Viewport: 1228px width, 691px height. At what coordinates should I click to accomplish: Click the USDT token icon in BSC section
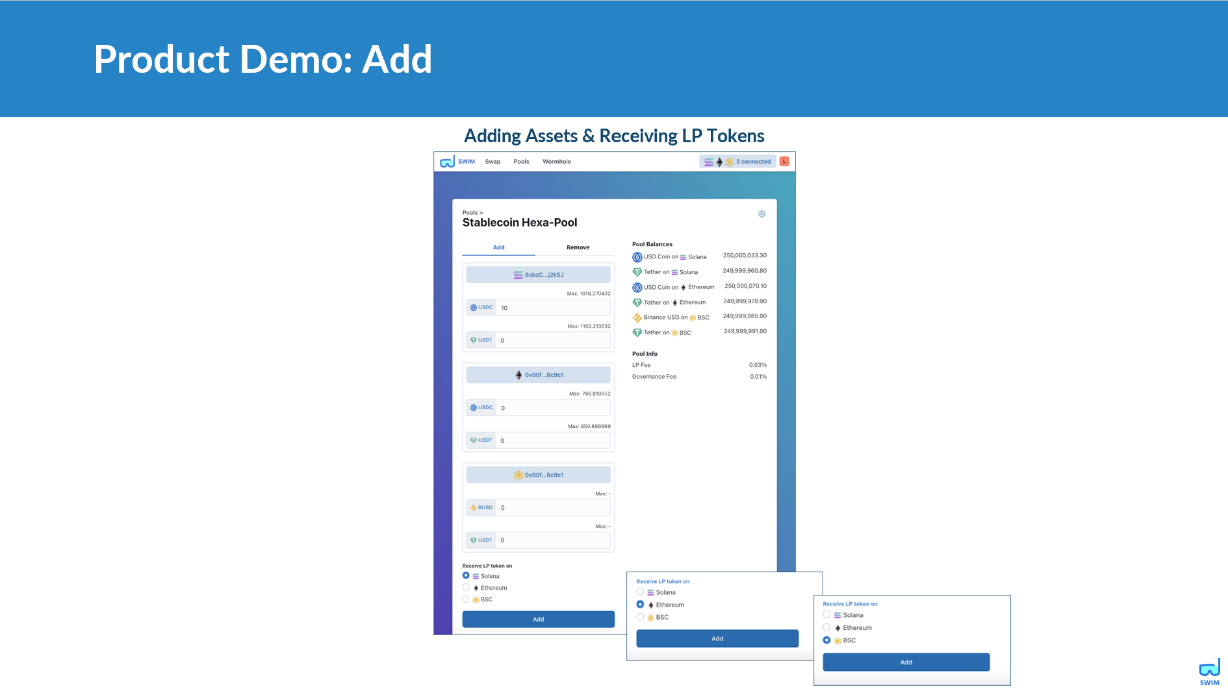coord(474,540)
